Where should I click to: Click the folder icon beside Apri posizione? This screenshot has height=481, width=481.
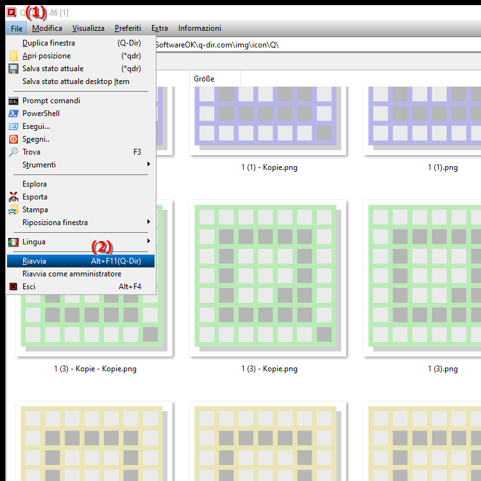(x=13, y=56)
